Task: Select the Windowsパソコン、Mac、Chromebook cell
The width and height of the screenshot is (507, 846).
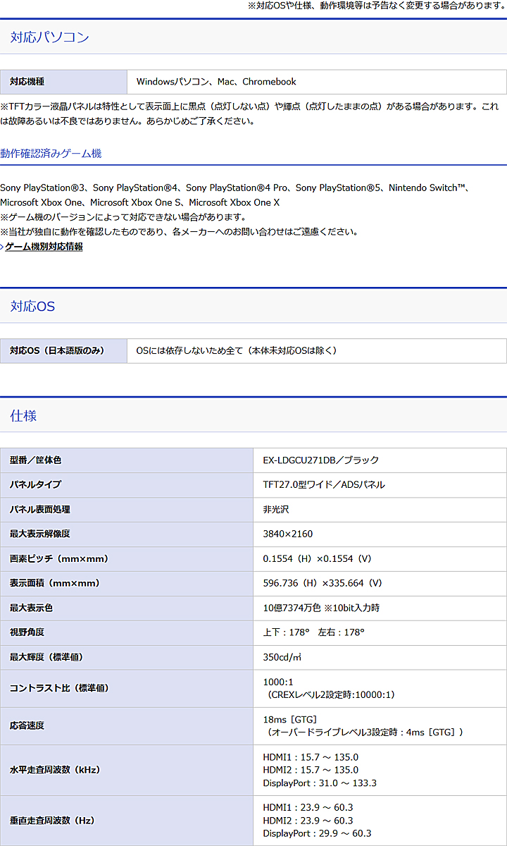Action: point(317,82)
